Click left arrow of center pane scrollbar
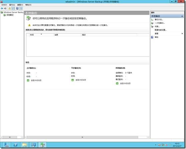 (26, 137)
